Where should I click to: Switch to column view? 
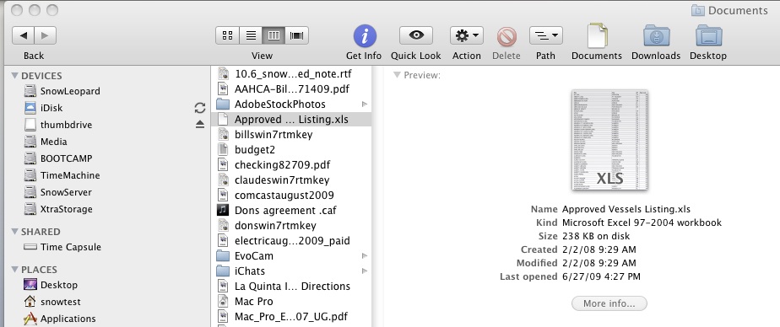pos(274,35)
